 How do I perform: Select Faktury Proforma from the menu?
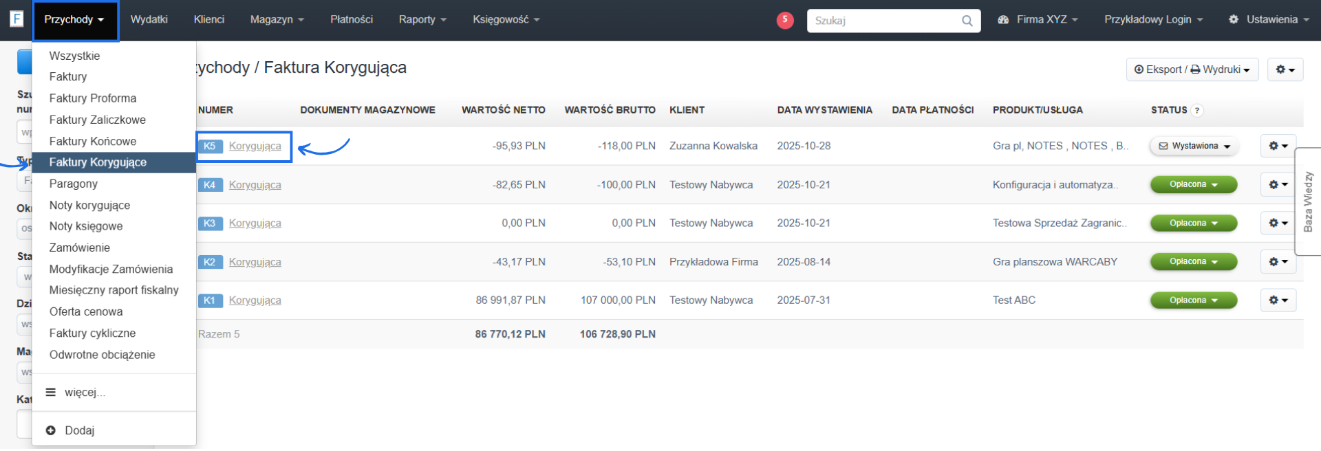tap(93, 98)
